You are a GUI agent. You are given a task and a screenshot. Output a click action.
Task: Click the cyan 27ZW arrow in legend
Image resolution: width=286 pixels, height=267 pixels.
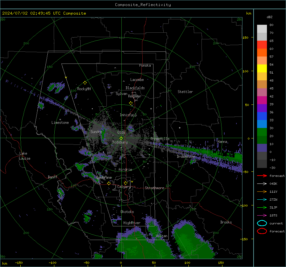[x=262, y=200]
